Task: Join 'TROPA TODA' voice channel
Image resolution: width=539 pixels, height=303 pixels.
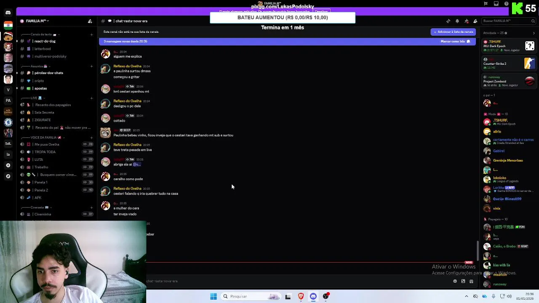Action: pos(57,152)
